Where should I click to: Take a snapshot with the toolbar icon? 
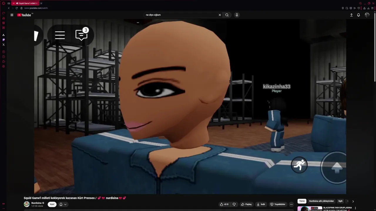click(347, 8)
